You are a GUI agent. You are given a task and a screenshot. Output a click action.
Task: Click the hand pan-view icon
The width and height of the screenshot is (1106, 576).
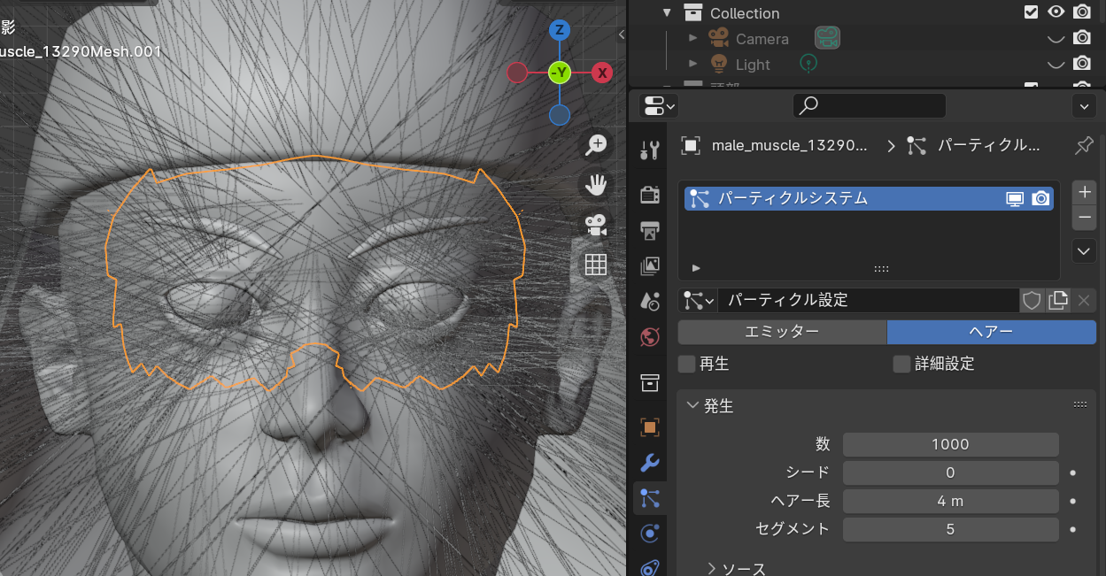click(x=596, y=185)
